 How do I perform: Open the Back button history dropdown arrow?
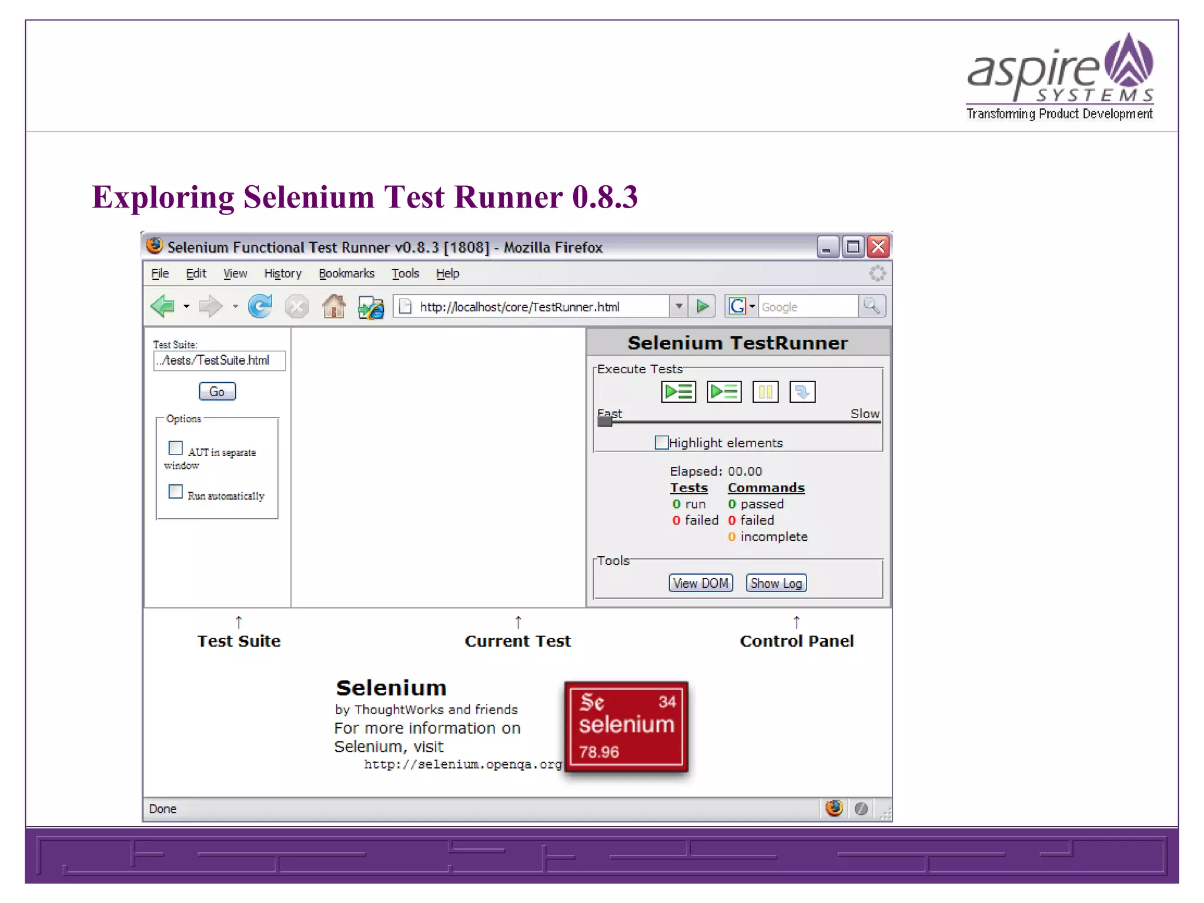pos(186,306)
